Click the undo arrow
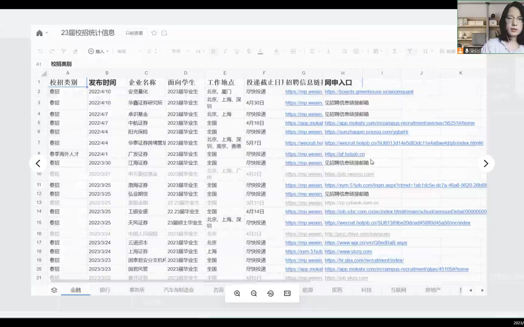The image size is (524, 327). coord(40,51)
